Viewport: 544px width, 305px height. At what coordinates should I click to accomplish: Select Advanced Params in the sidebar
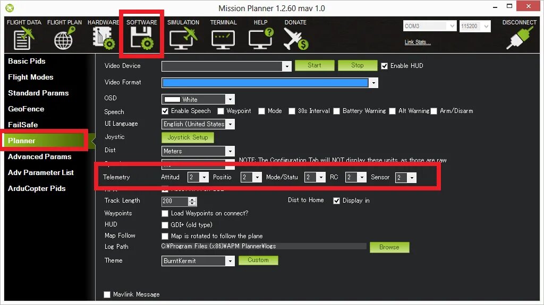[x=39, y=156]
